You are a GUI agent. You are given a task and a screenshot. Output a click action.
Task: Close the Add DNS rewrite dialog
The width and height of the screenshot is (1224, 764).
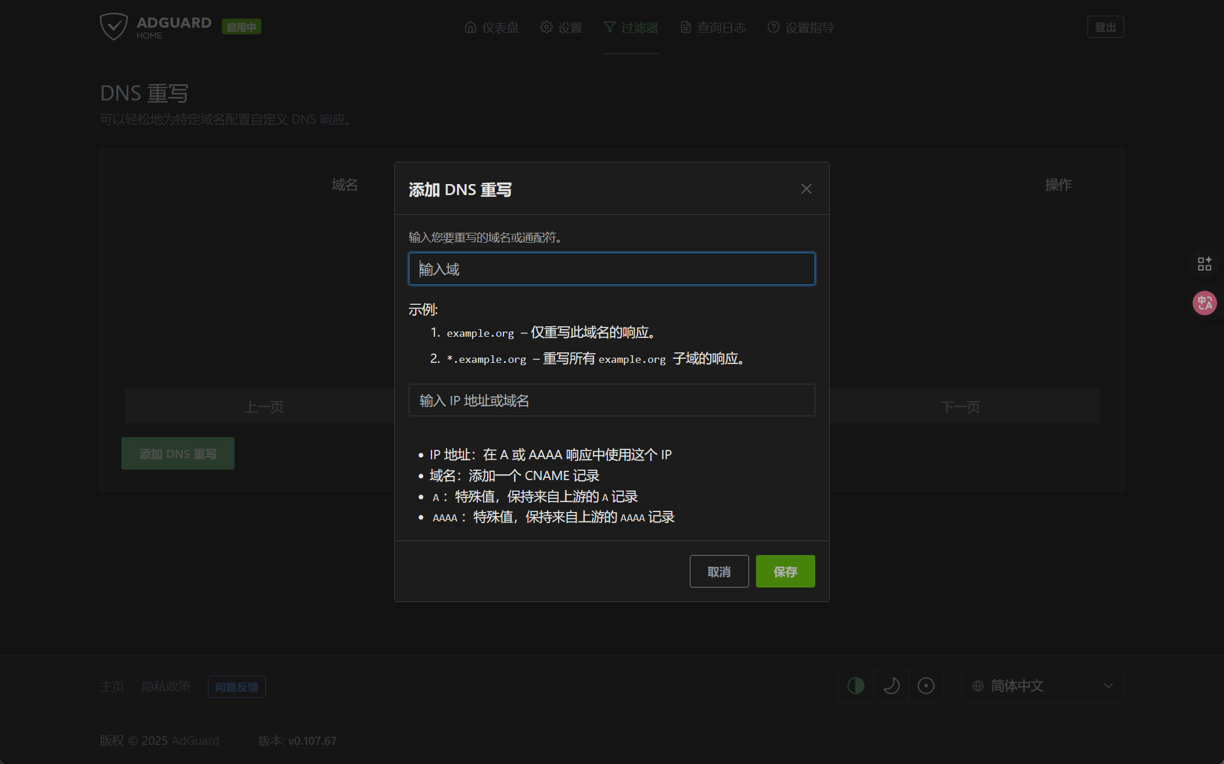[x=806, y=189]
